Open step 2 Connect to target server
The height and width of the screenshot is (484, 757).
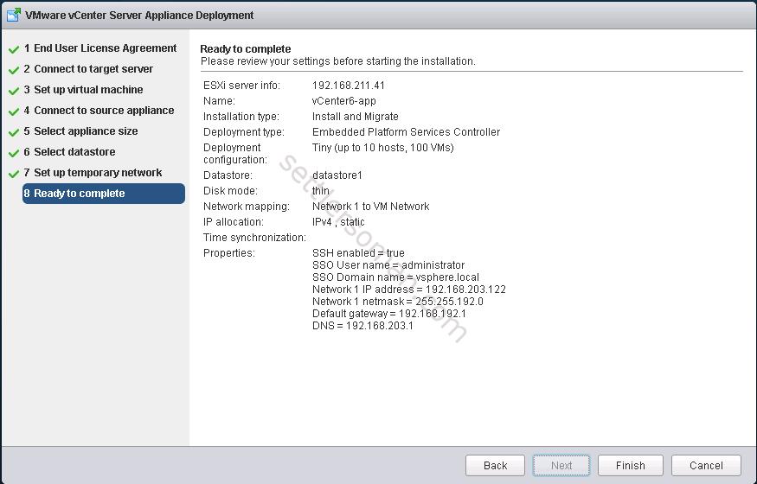[x=88, y=69]
